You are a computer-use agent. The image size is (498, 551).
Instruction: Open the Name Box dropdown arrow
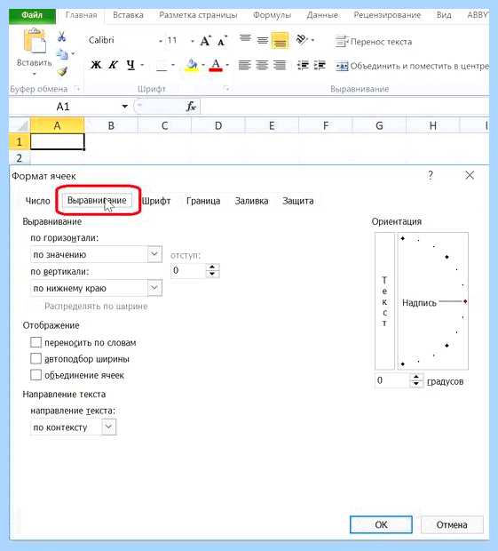pyautogui.click(x=124, y=106)
